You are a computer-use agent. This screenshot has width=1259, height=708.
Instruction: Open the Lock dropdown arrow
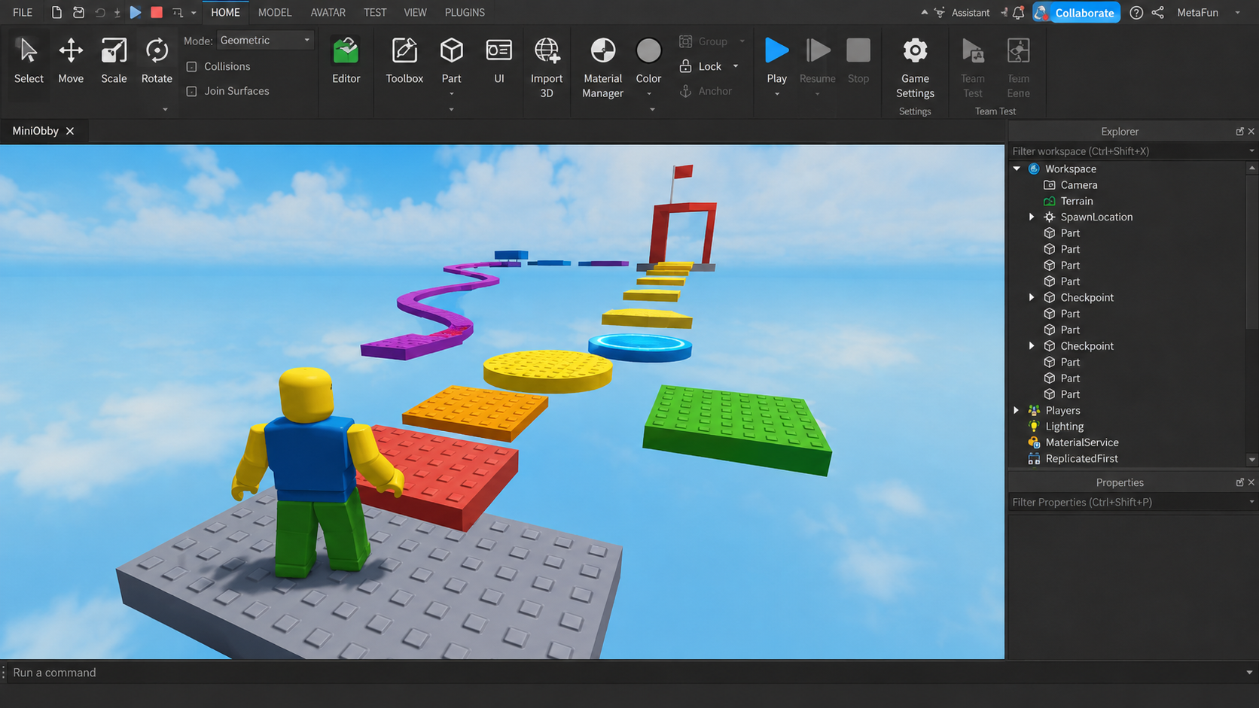tap(736, 66)
